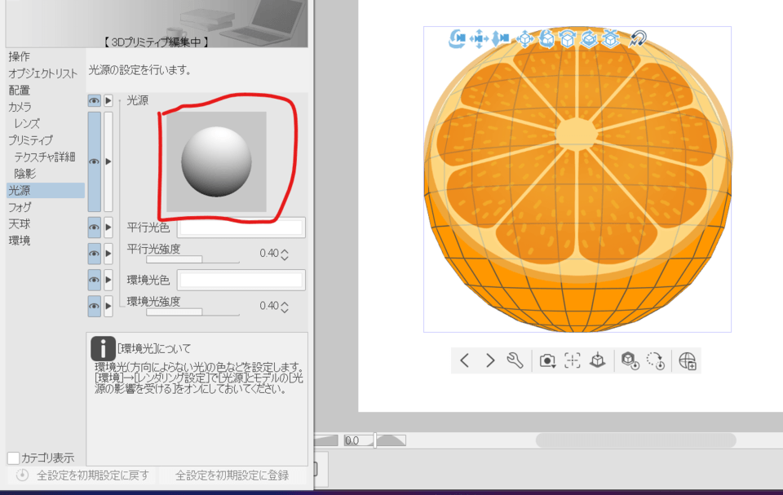Screen dimensions: 783x495
Task: Open the カメラ settings category
Action: pyautogui.click(x=20, y=107)
